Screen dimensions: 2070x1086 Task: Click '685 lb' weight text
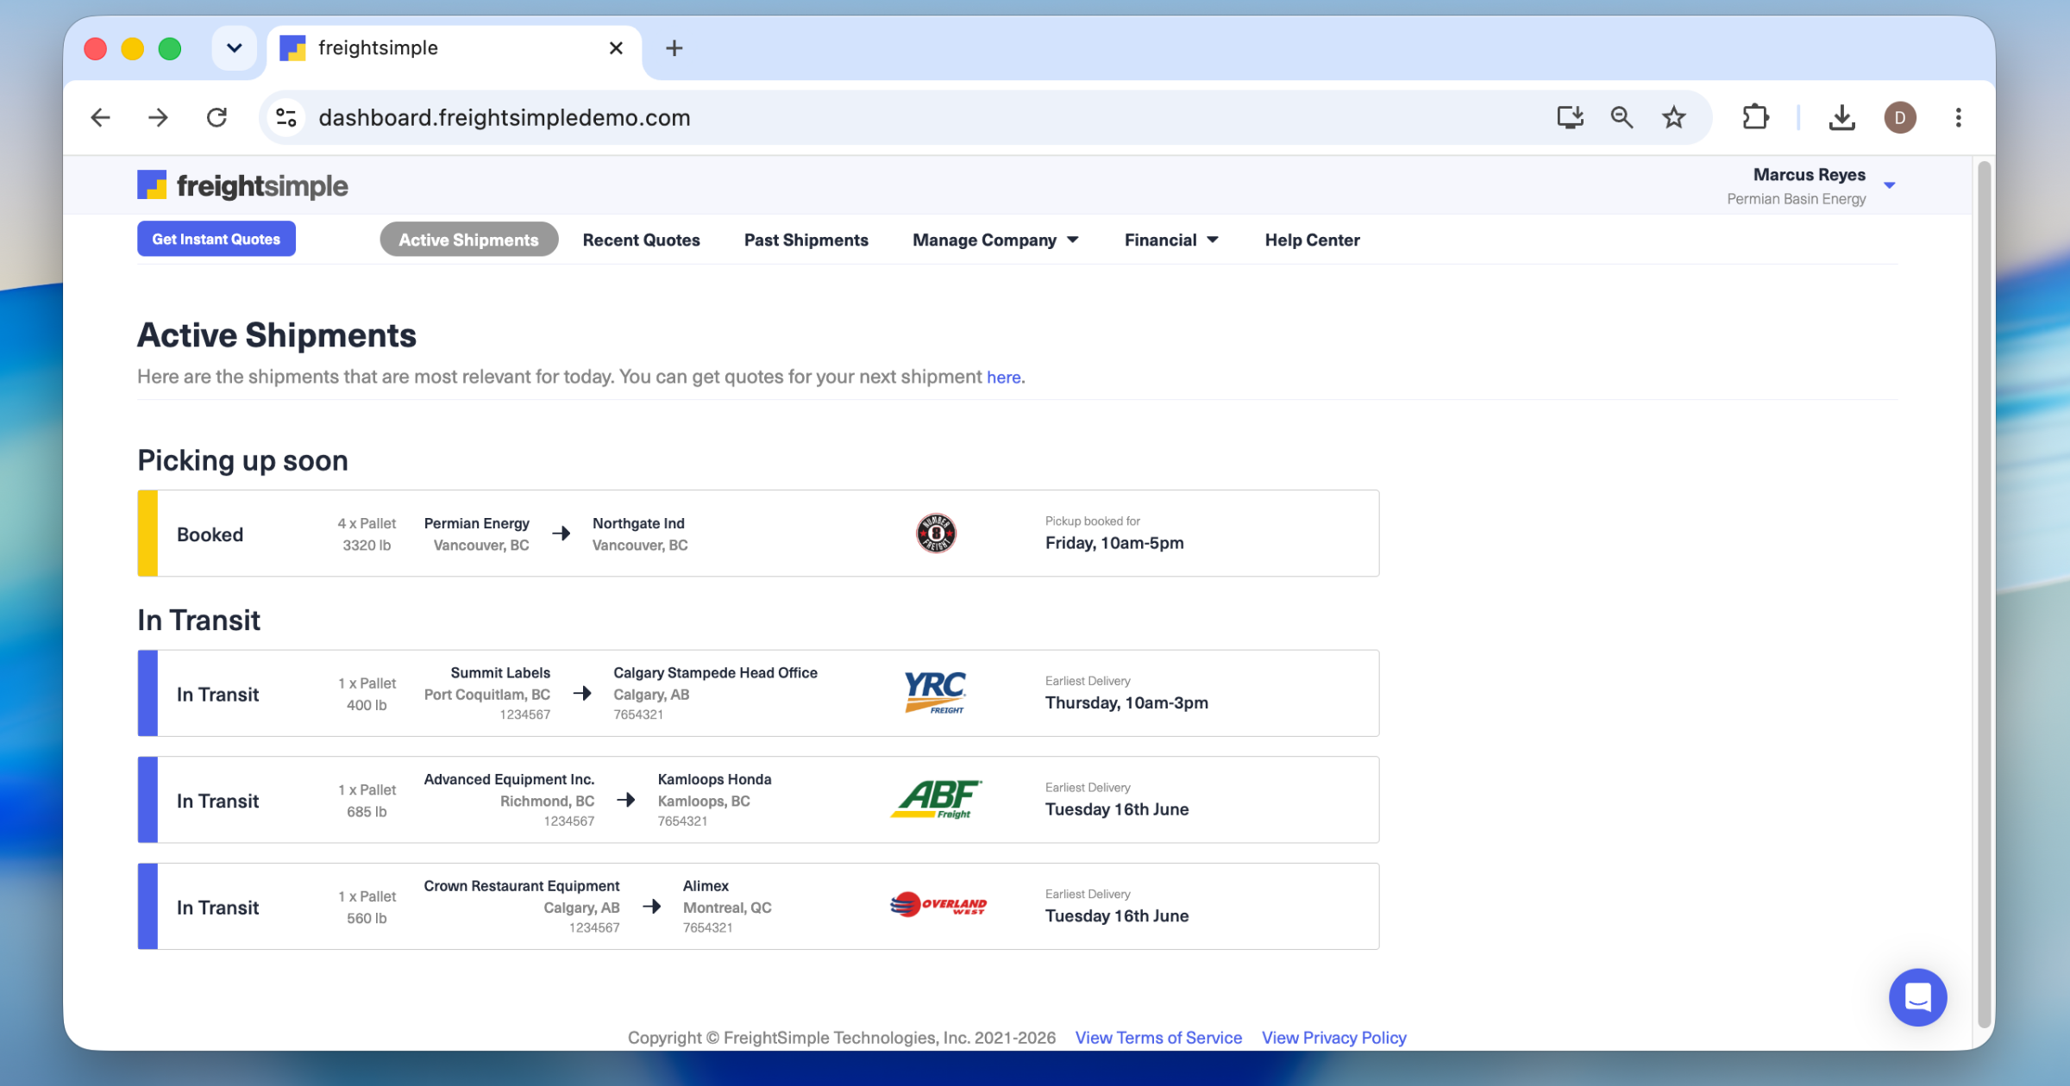coord(367,812)
